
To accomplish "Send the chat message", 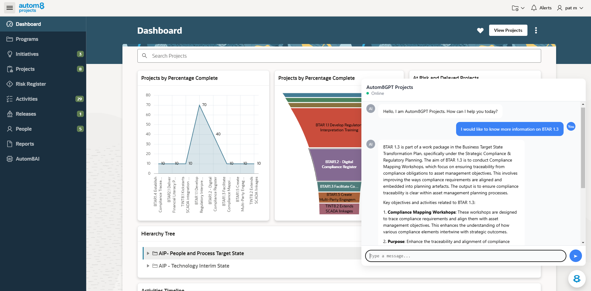I will [x=575, y=256].
